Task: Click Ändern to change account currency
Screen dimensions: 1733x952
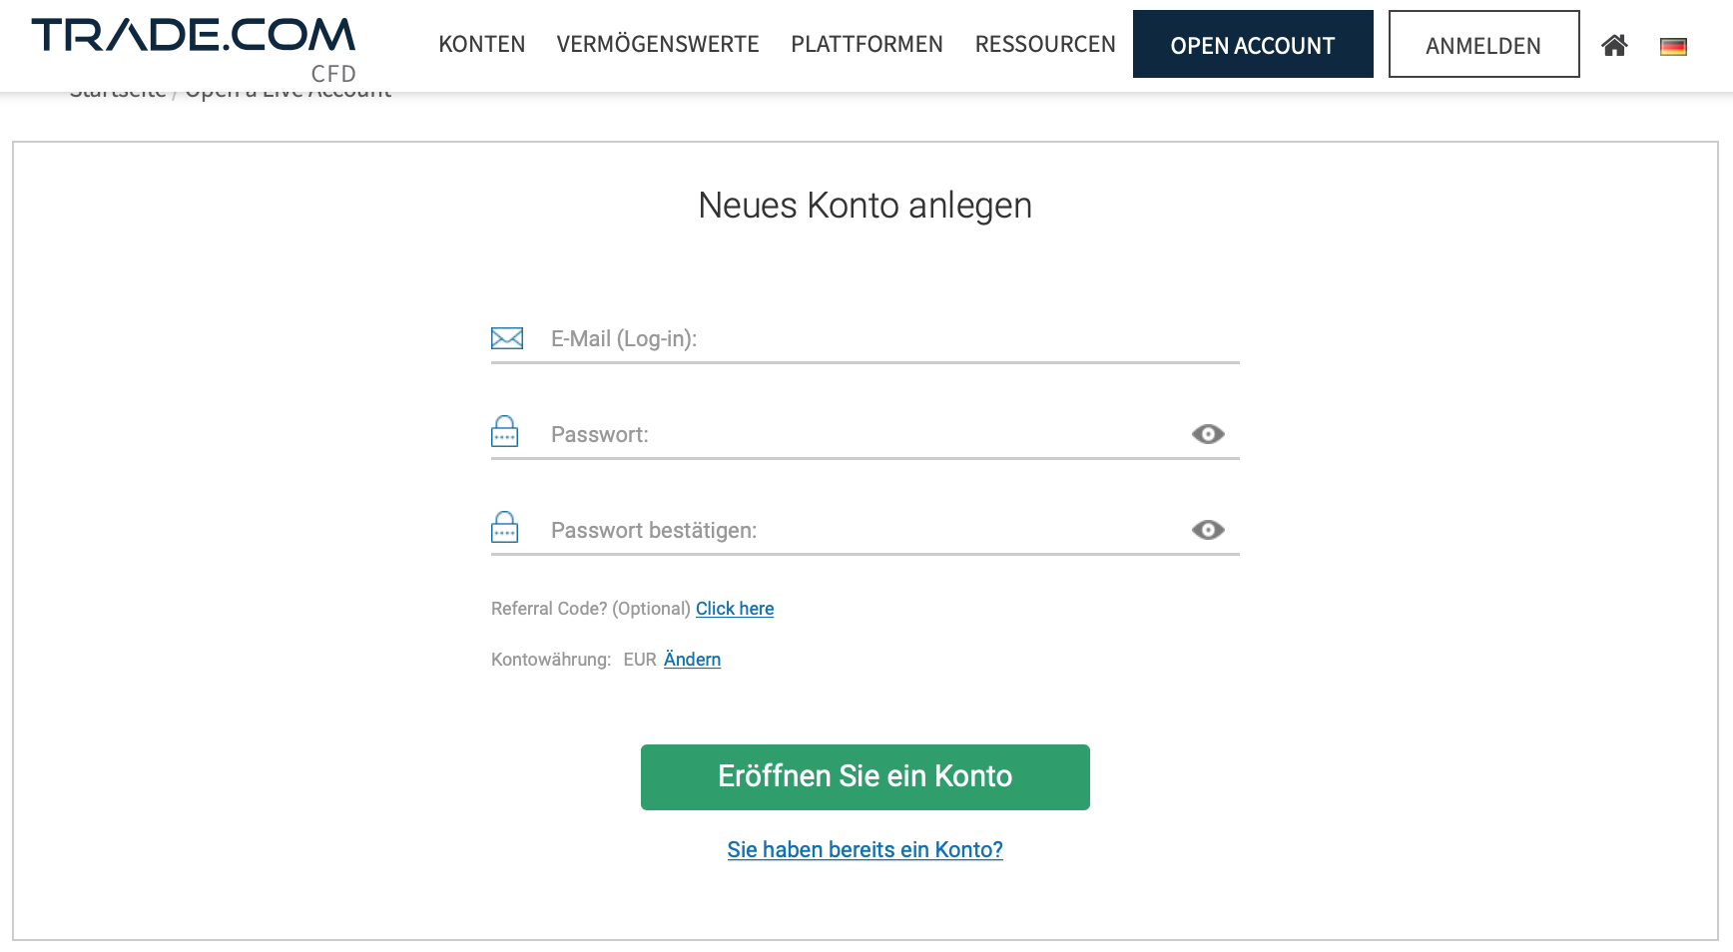Action: point(692,660)
